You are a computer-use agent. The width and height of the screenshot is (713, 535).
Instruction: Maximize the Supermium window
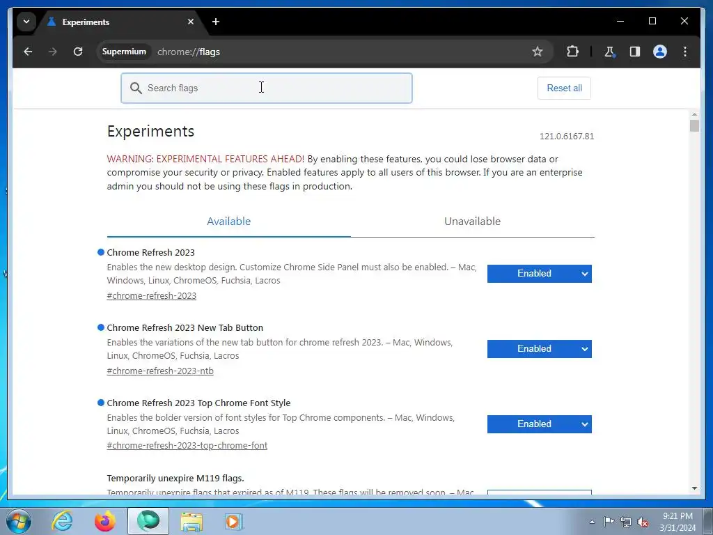tap(652, 21)
